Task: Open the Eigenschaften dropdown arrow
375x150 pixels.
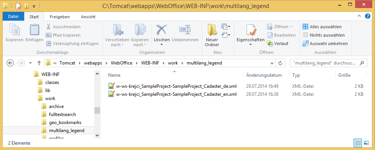Action: 251,45
